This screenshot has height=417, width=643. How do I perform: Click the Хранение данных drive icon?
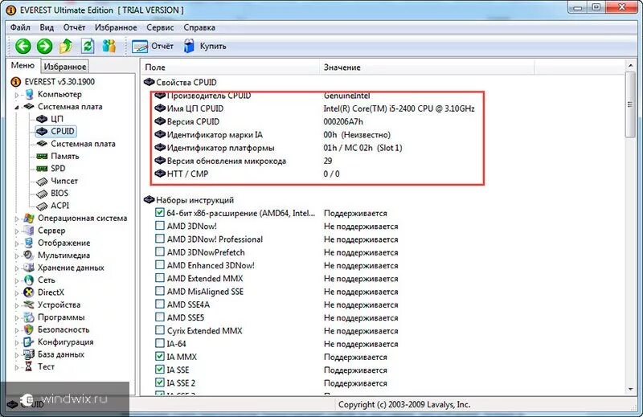pos(29,268)
